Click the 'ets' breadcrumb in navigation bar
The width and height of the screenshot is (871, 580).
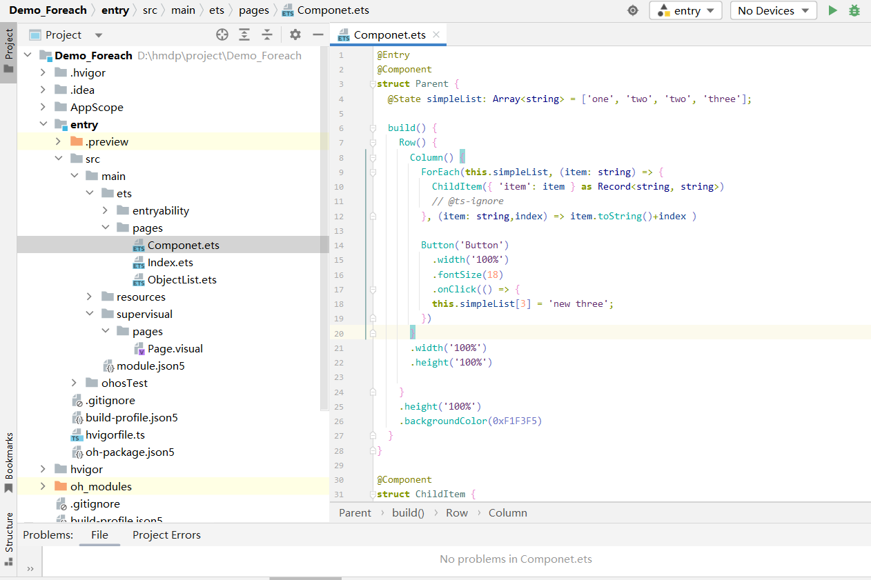pyautogui.click(x=217, y=10)
